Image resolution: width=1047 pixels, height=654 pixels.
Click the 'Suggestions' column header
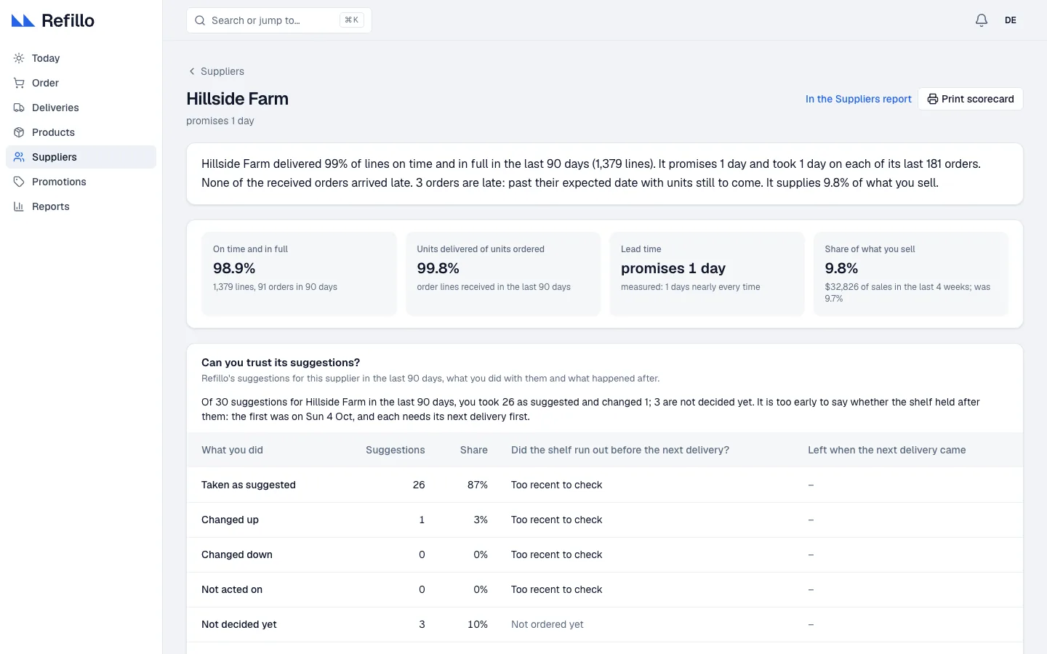point(396,450)
